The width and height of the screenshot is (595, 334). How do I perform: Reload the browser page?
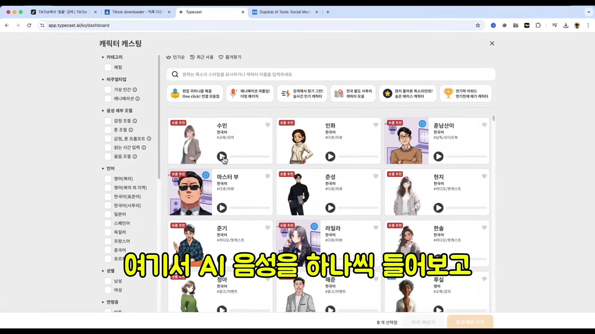(x=29, y=25)
